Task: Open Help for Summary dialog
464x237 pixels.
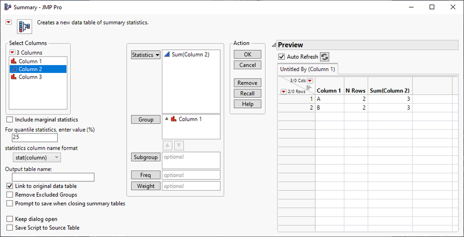Action: 247,104
